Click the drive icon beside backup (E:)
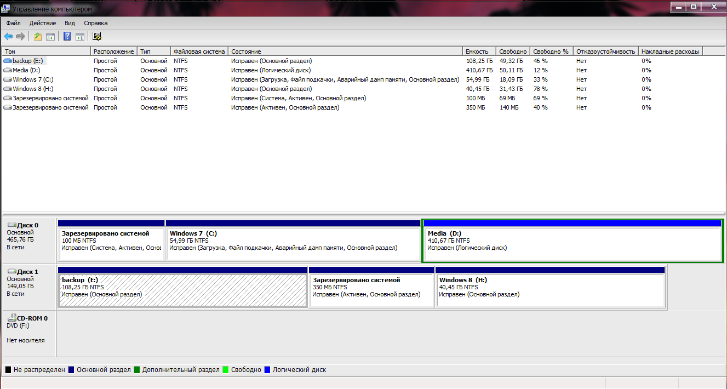 click(x=8, y=61)
